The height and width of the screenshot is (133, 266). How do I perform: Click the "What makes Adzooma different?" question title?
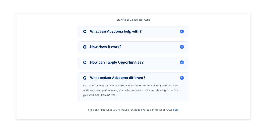(118, 78)
